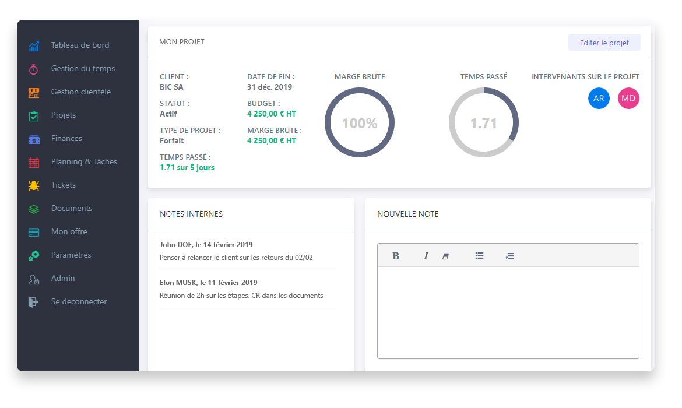Select the Elon MUSK note of 11 février

tap(248, 289)
